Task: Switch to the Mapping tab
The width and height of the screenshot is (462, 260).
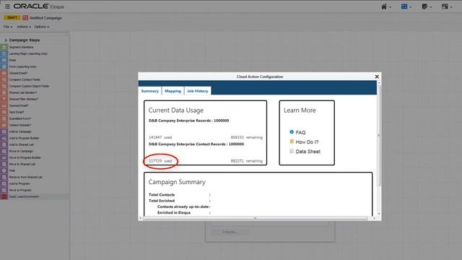Action: 173,91
